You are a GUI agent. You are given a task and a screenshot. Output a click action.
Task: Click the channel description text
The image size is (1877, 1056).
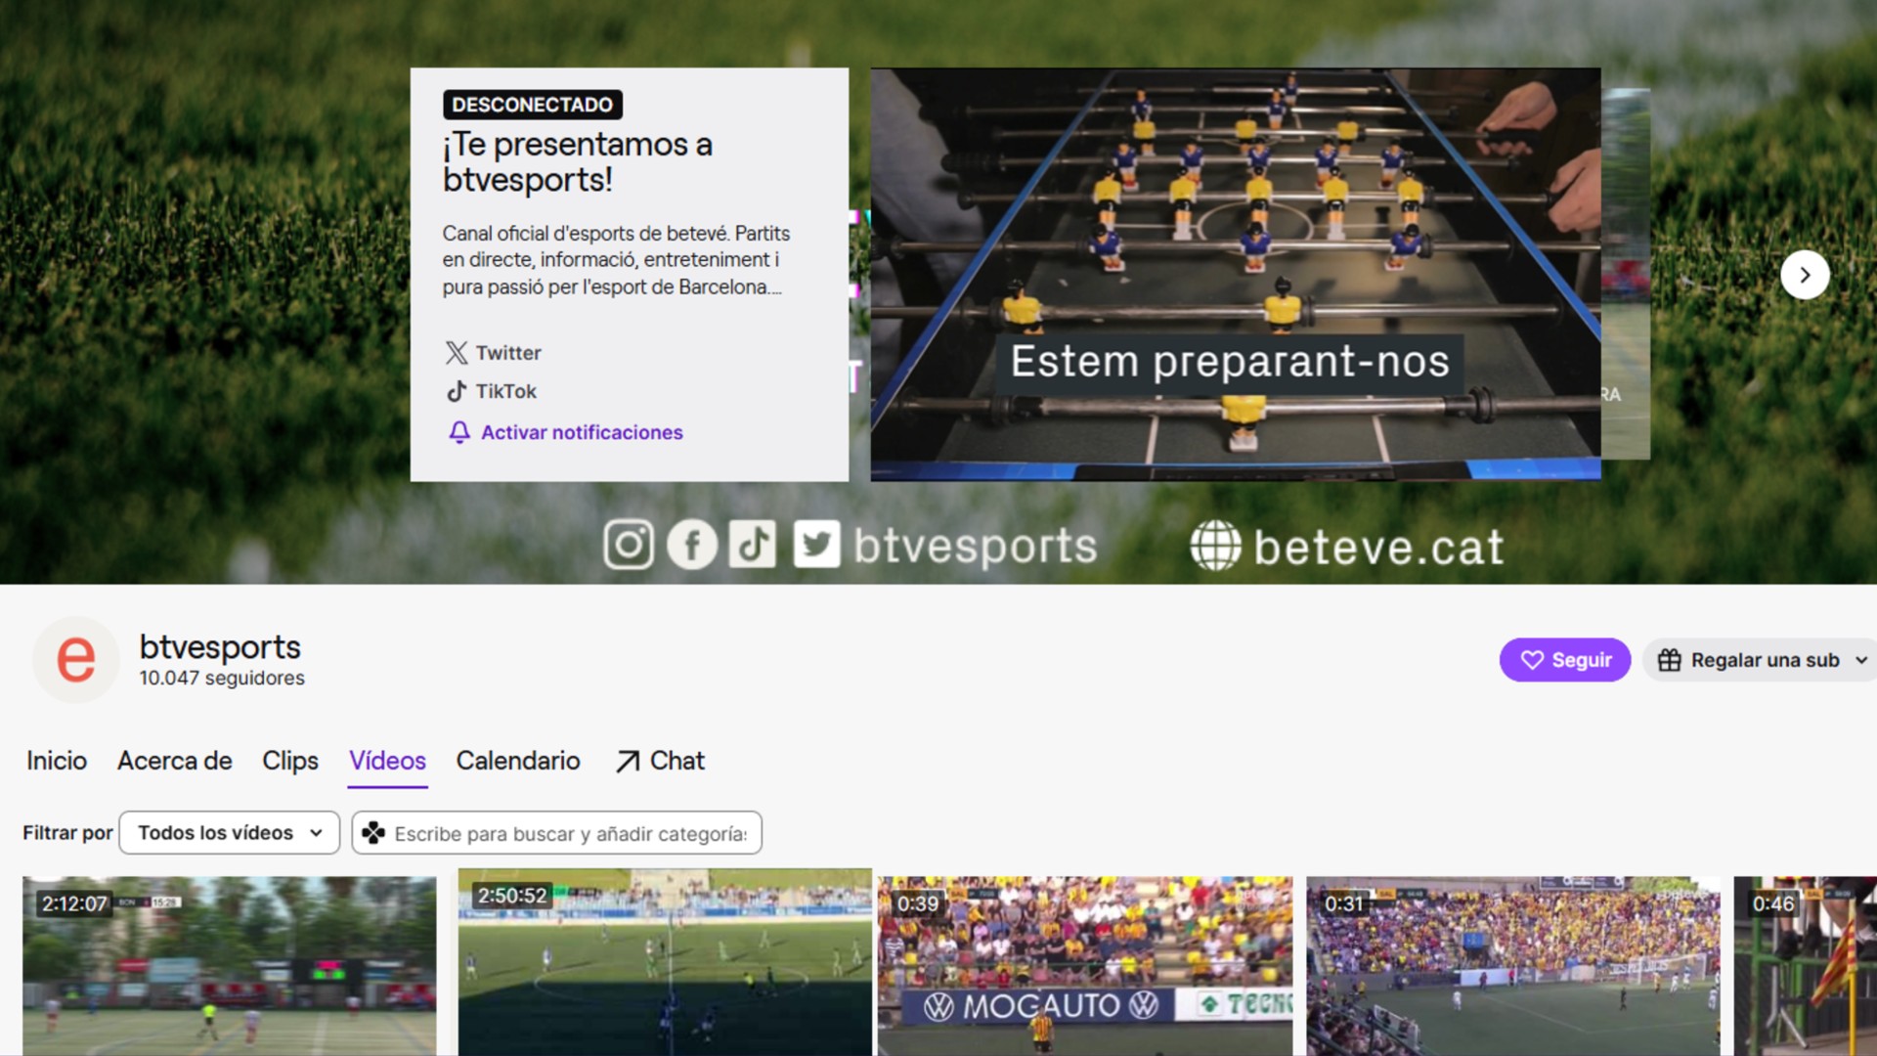pyautogui.click(x=616, y=260)
